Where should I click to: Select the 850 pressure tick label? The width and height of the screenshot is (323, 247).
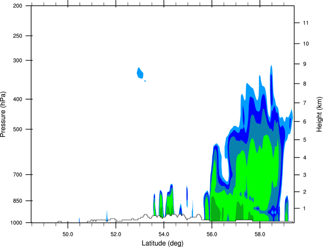coord(17,201)
